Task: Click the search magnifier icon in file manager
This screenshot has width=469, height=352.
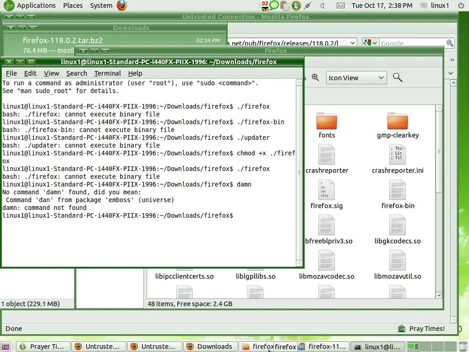Action: point(398,77)
